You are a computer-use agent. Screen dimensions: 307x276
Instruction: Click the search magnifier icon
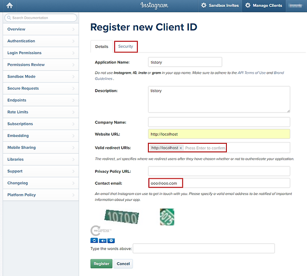(x=9, y=17)
